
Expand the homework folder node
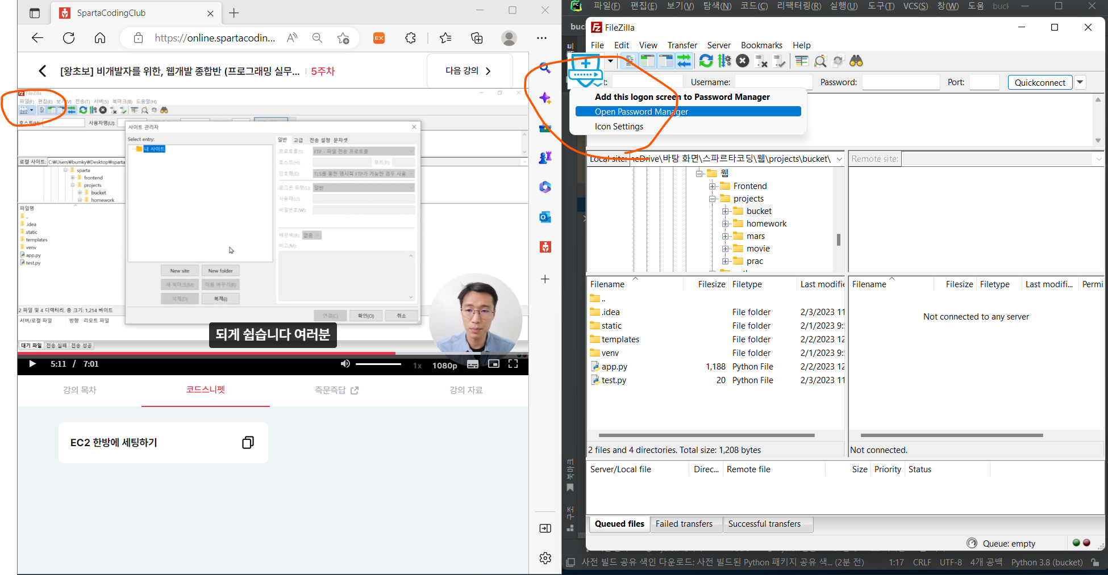coord(725,224)
